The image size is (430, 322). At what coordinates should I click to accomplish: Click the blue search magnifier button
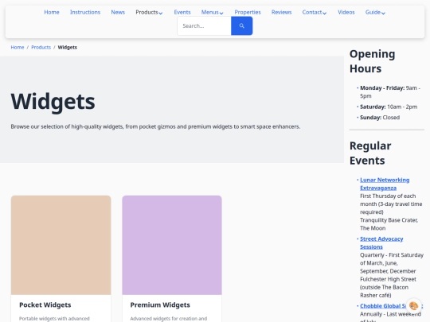pyautogui.click(x=241, y=25)
